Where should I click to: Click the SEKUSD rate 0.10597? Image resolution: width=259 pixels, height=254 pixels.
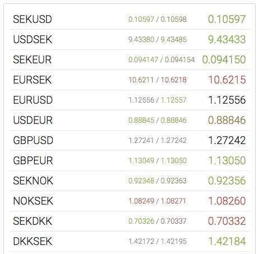[x=226, y=19]
